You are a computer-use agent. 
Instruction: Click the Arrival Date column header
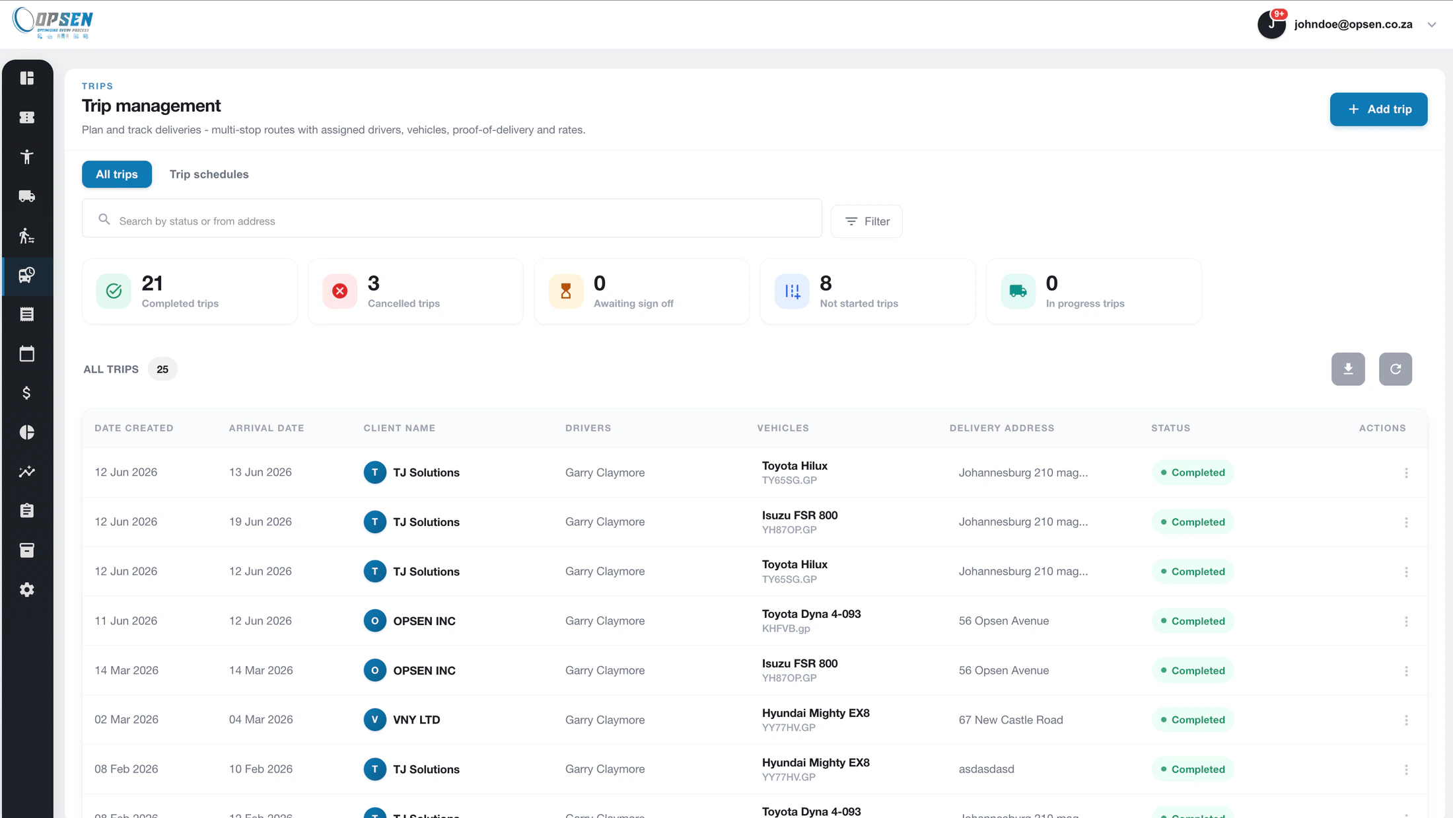[267, 428]
